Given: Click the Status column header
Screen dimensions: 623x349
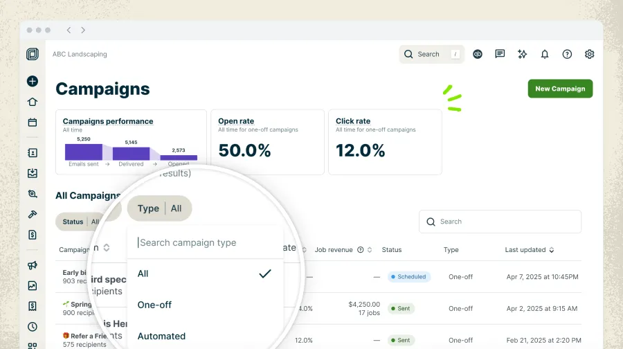Looking at the screenshot, I should point(392,249).
